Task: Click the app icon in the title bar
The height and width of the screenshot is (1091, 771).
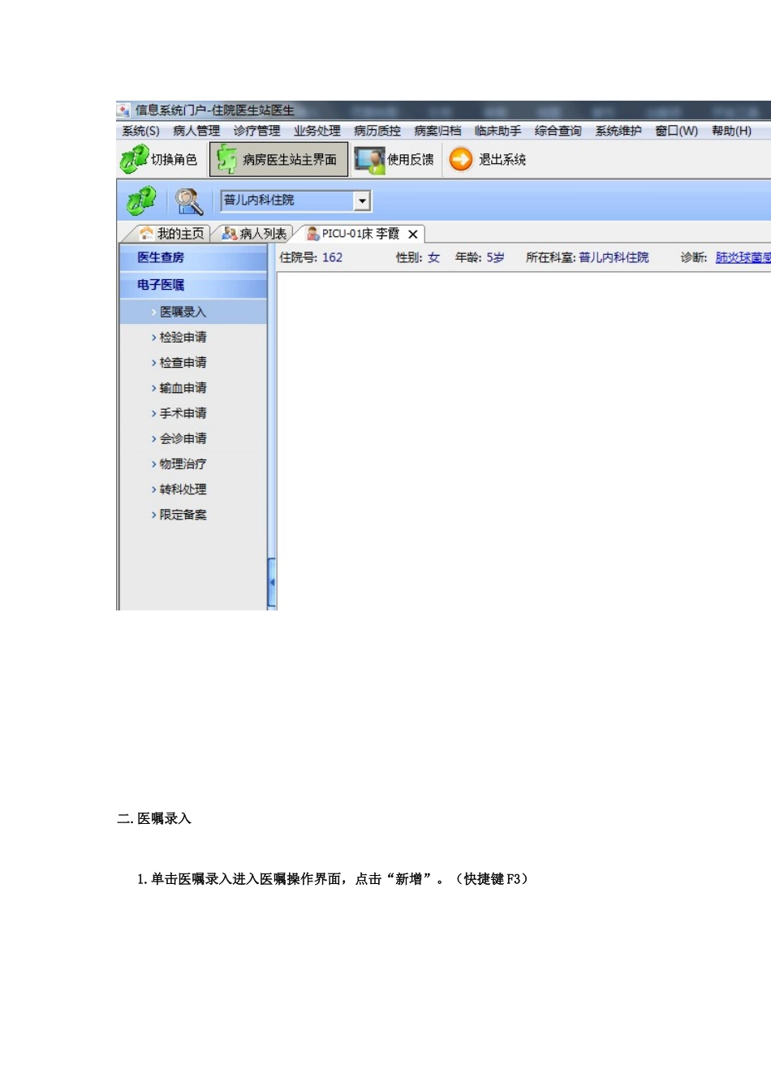Action: pos(123,110)
